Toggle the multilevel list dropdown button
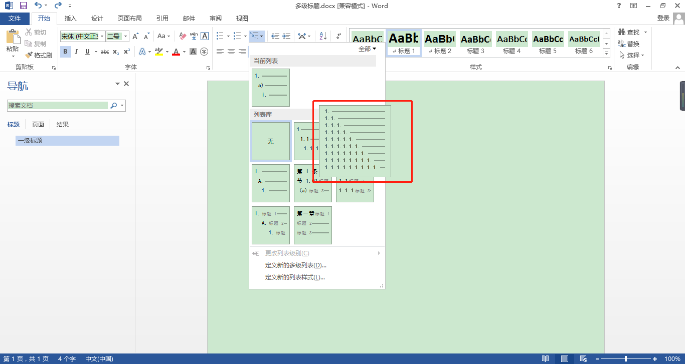This screenshot has height=364, width=685. [257, 36]
